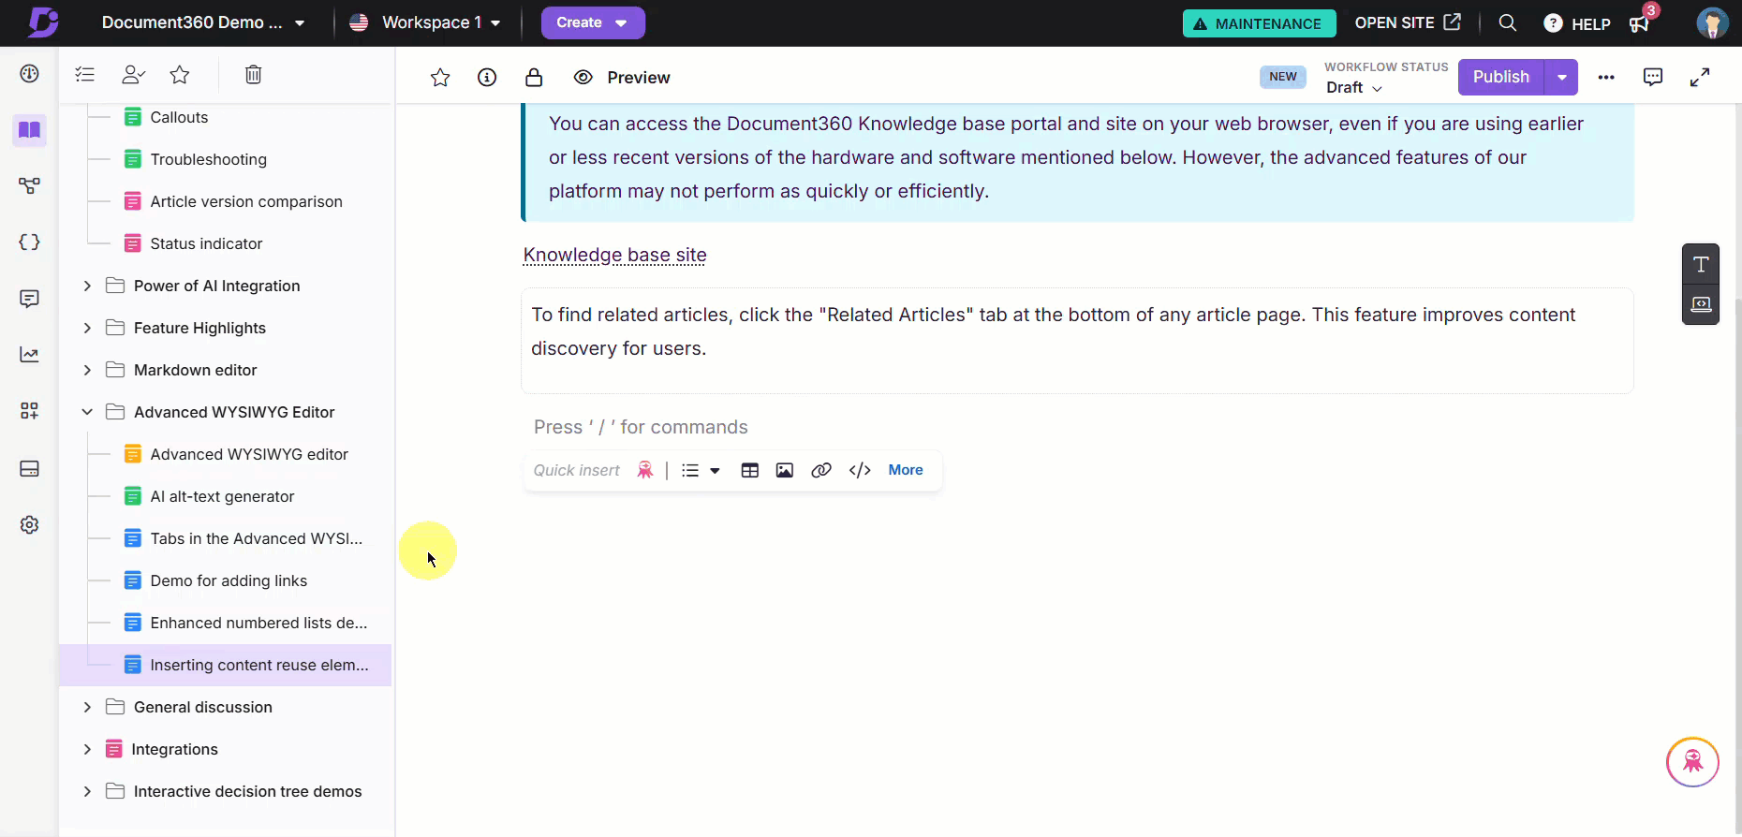1742x837 pixels.
Task: Click the Eddy AI icon in quick insert bar
Action: [x=645, y=470]
